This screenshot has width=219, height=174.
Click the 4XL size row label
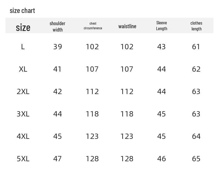pos(23,136)
